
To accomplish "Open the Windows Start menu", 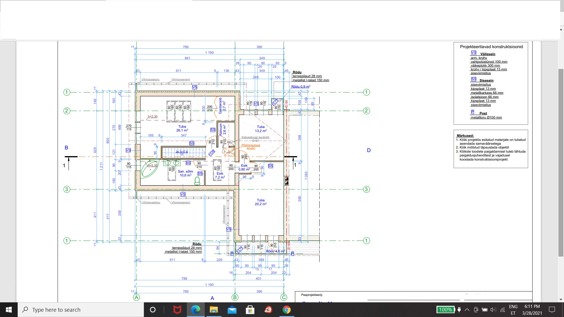I will click(9, 310).
